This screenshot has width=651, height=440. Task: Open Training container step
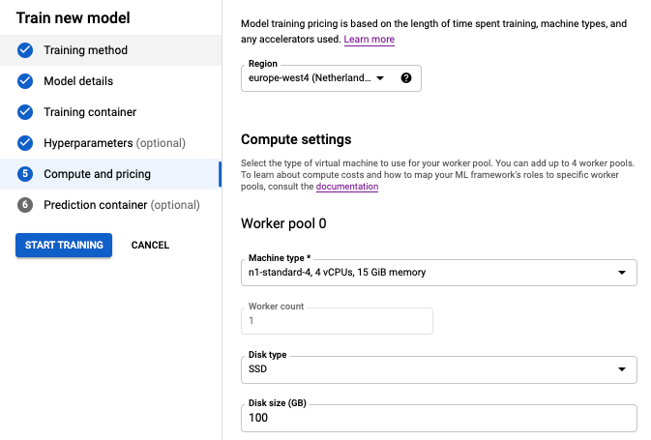click(90, 112)
